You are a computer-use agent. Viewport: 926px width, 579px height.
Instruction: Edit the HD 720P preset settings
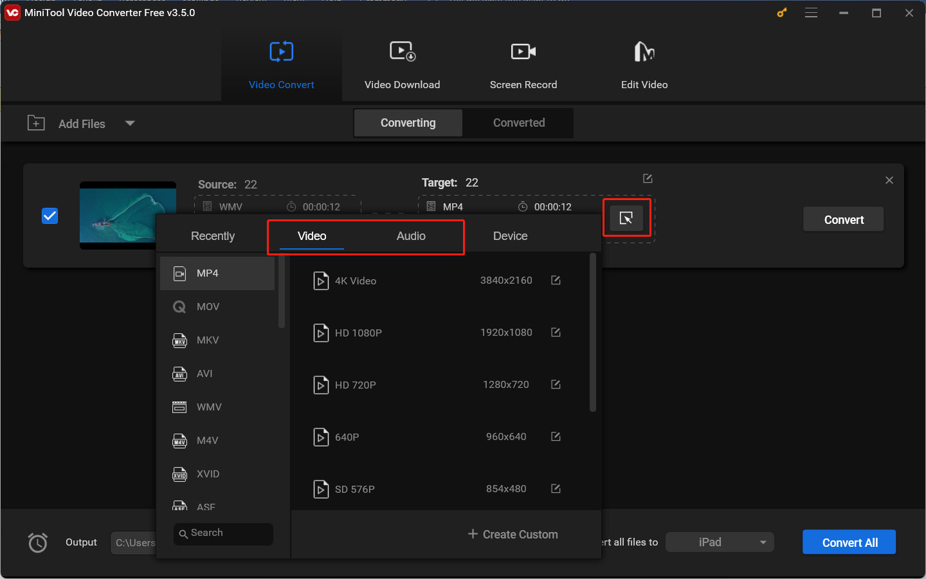(x=556, y=385)
